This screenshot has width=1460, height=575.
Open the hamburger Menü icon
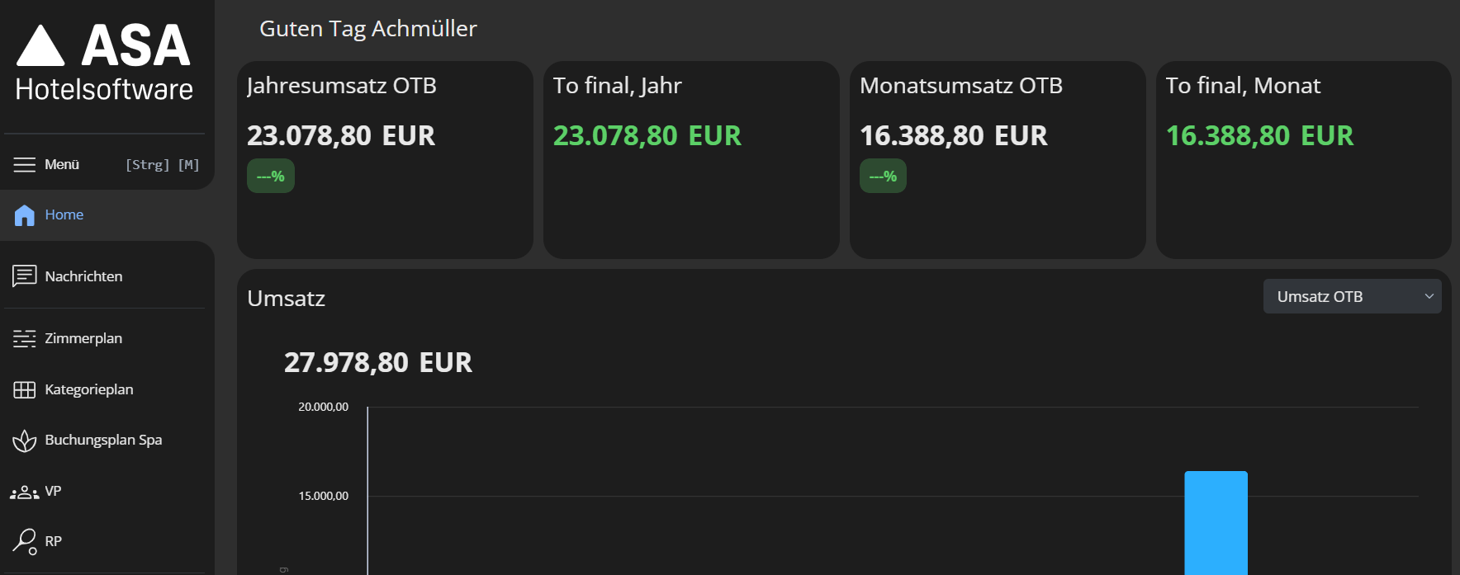click(24, 164)
